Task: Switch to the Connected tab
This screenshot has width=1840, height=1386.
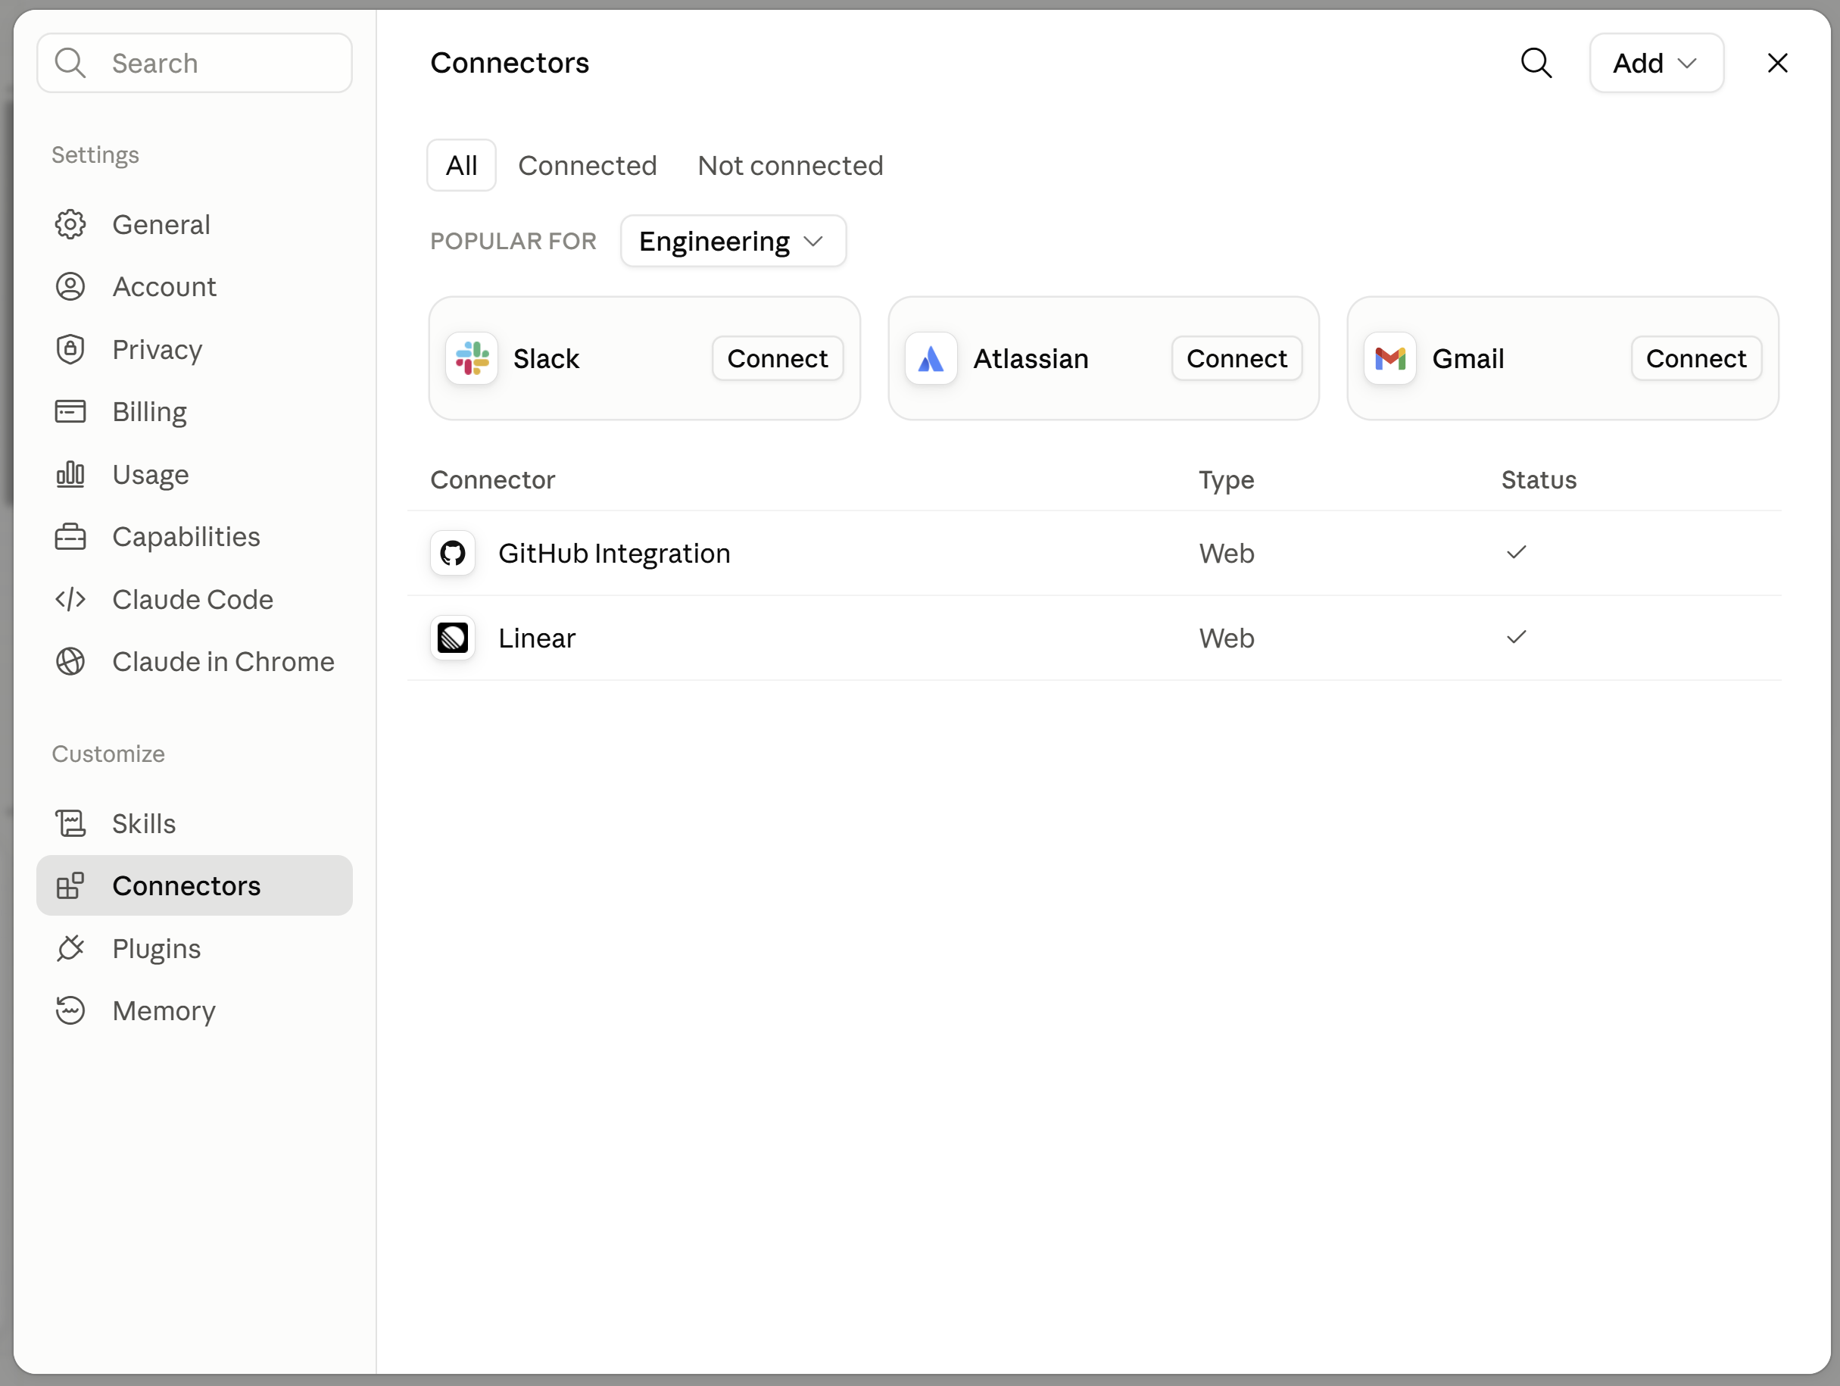Action: pyautogui.click(x=588, y=166)
